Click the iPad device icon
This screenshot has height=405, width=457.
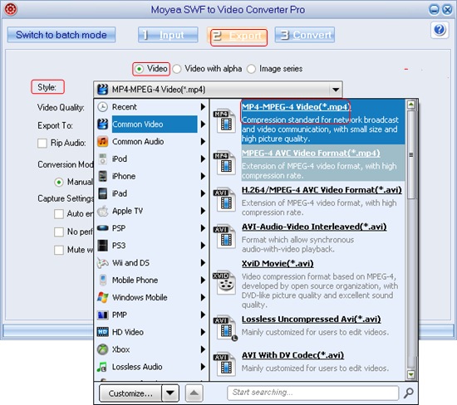102,193
